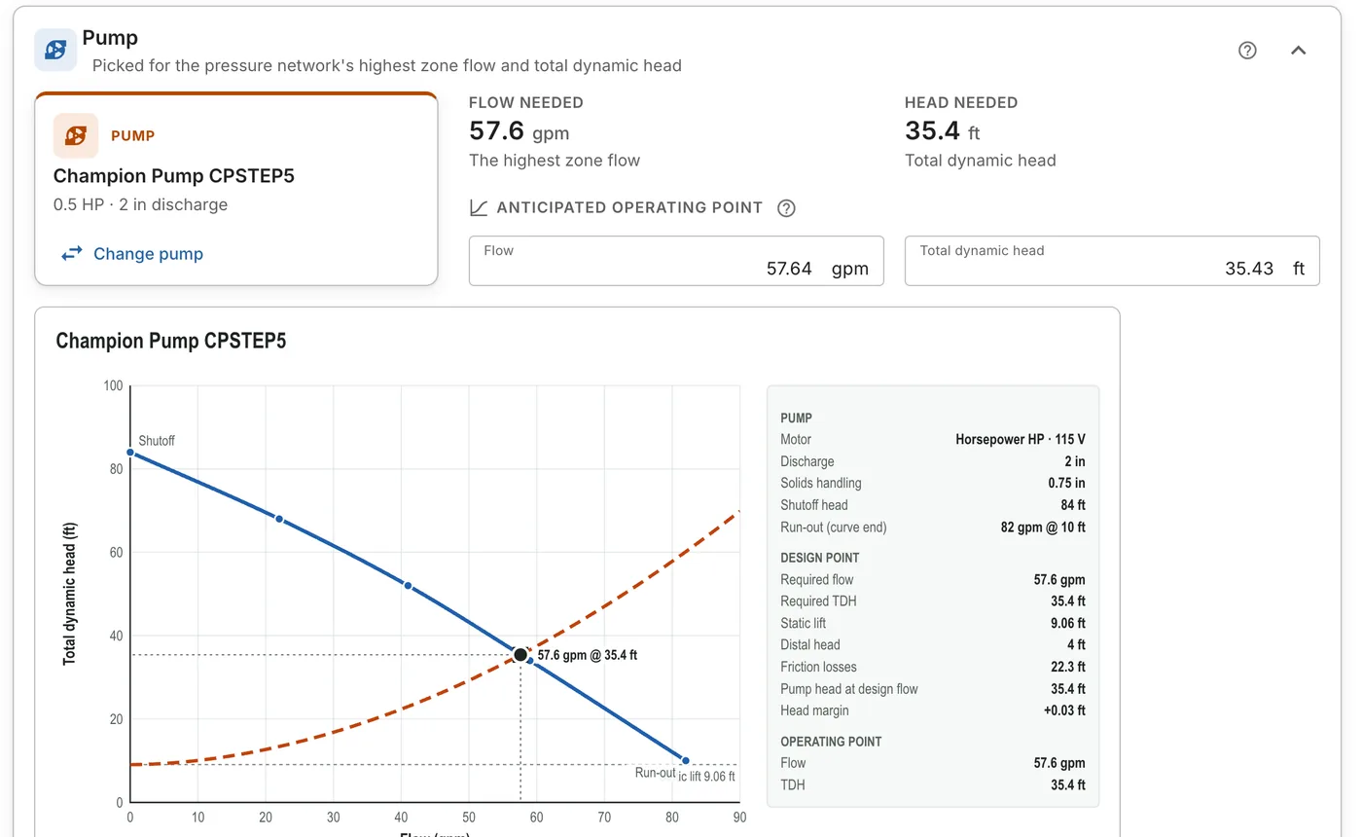Click the Run-out end point on the curve
This screenshot has height=837, width=1362.
pos(685,761)
